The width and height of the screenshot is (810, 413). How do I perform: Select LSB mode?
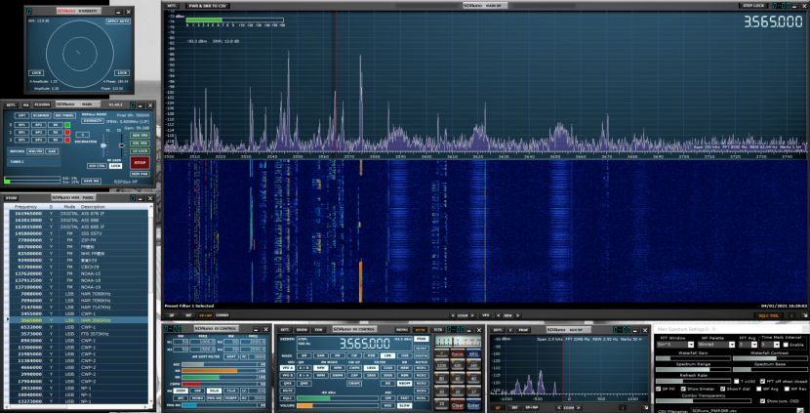pos(388,355)
